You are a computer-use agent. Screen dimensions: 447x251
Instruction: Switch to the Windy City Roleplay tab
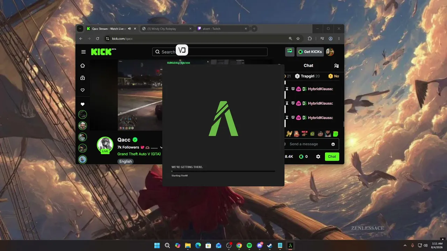(166, 29)
